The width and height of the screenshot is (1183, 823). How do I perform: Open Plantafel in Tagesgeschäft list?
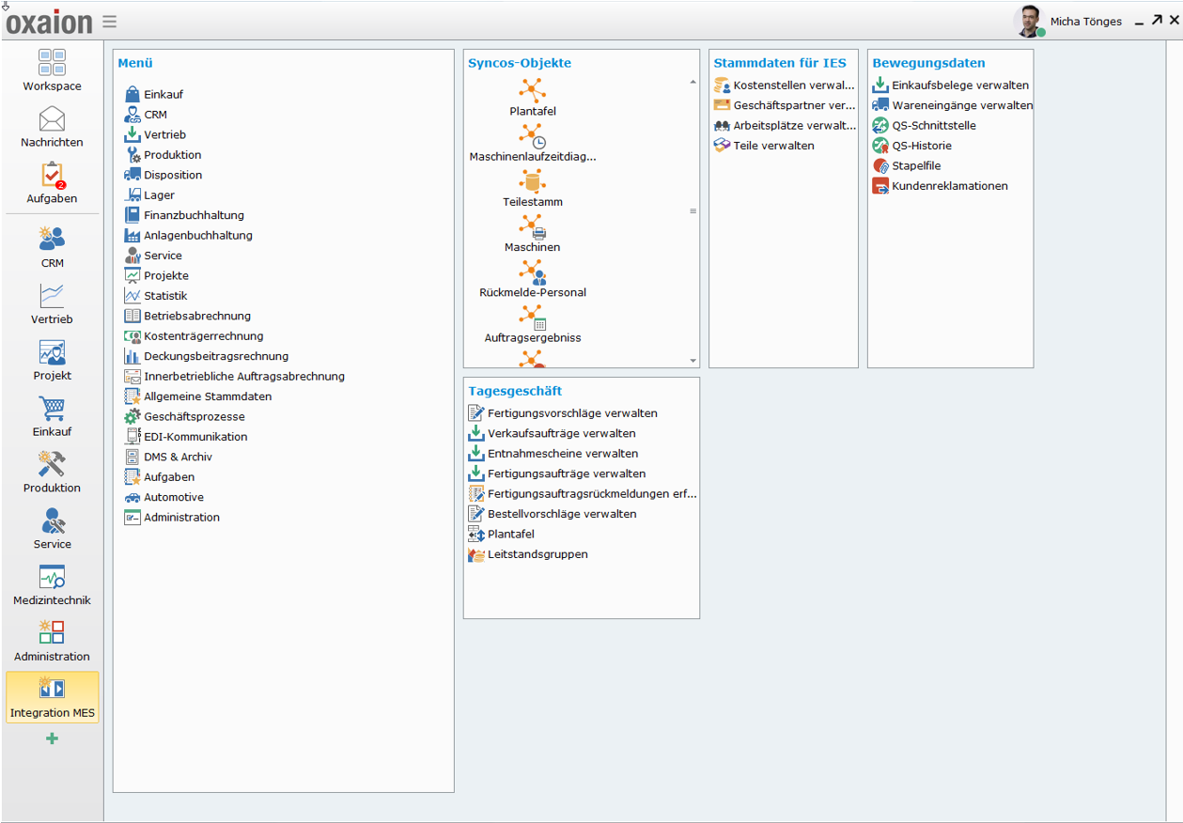502,535
